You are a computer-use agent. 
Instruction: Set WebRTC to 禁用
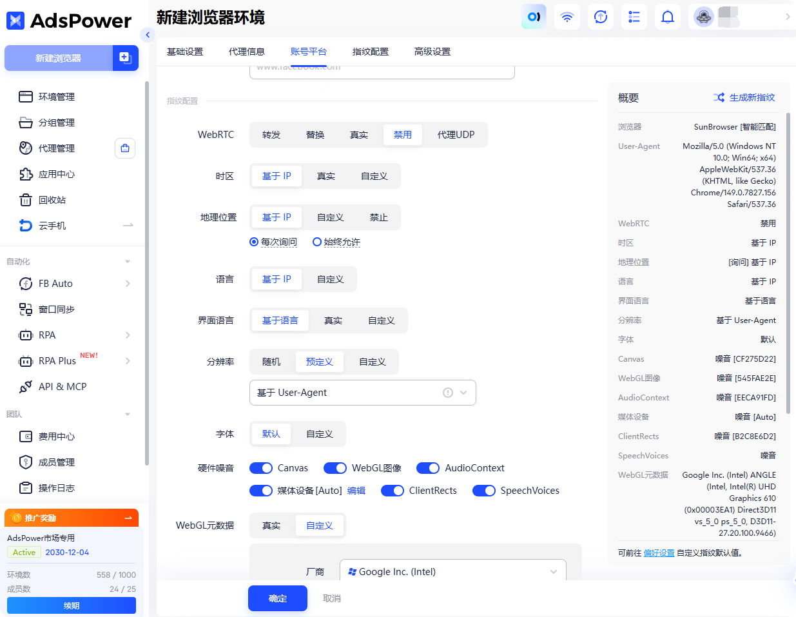pyautogui.click(x=403, y=135)
